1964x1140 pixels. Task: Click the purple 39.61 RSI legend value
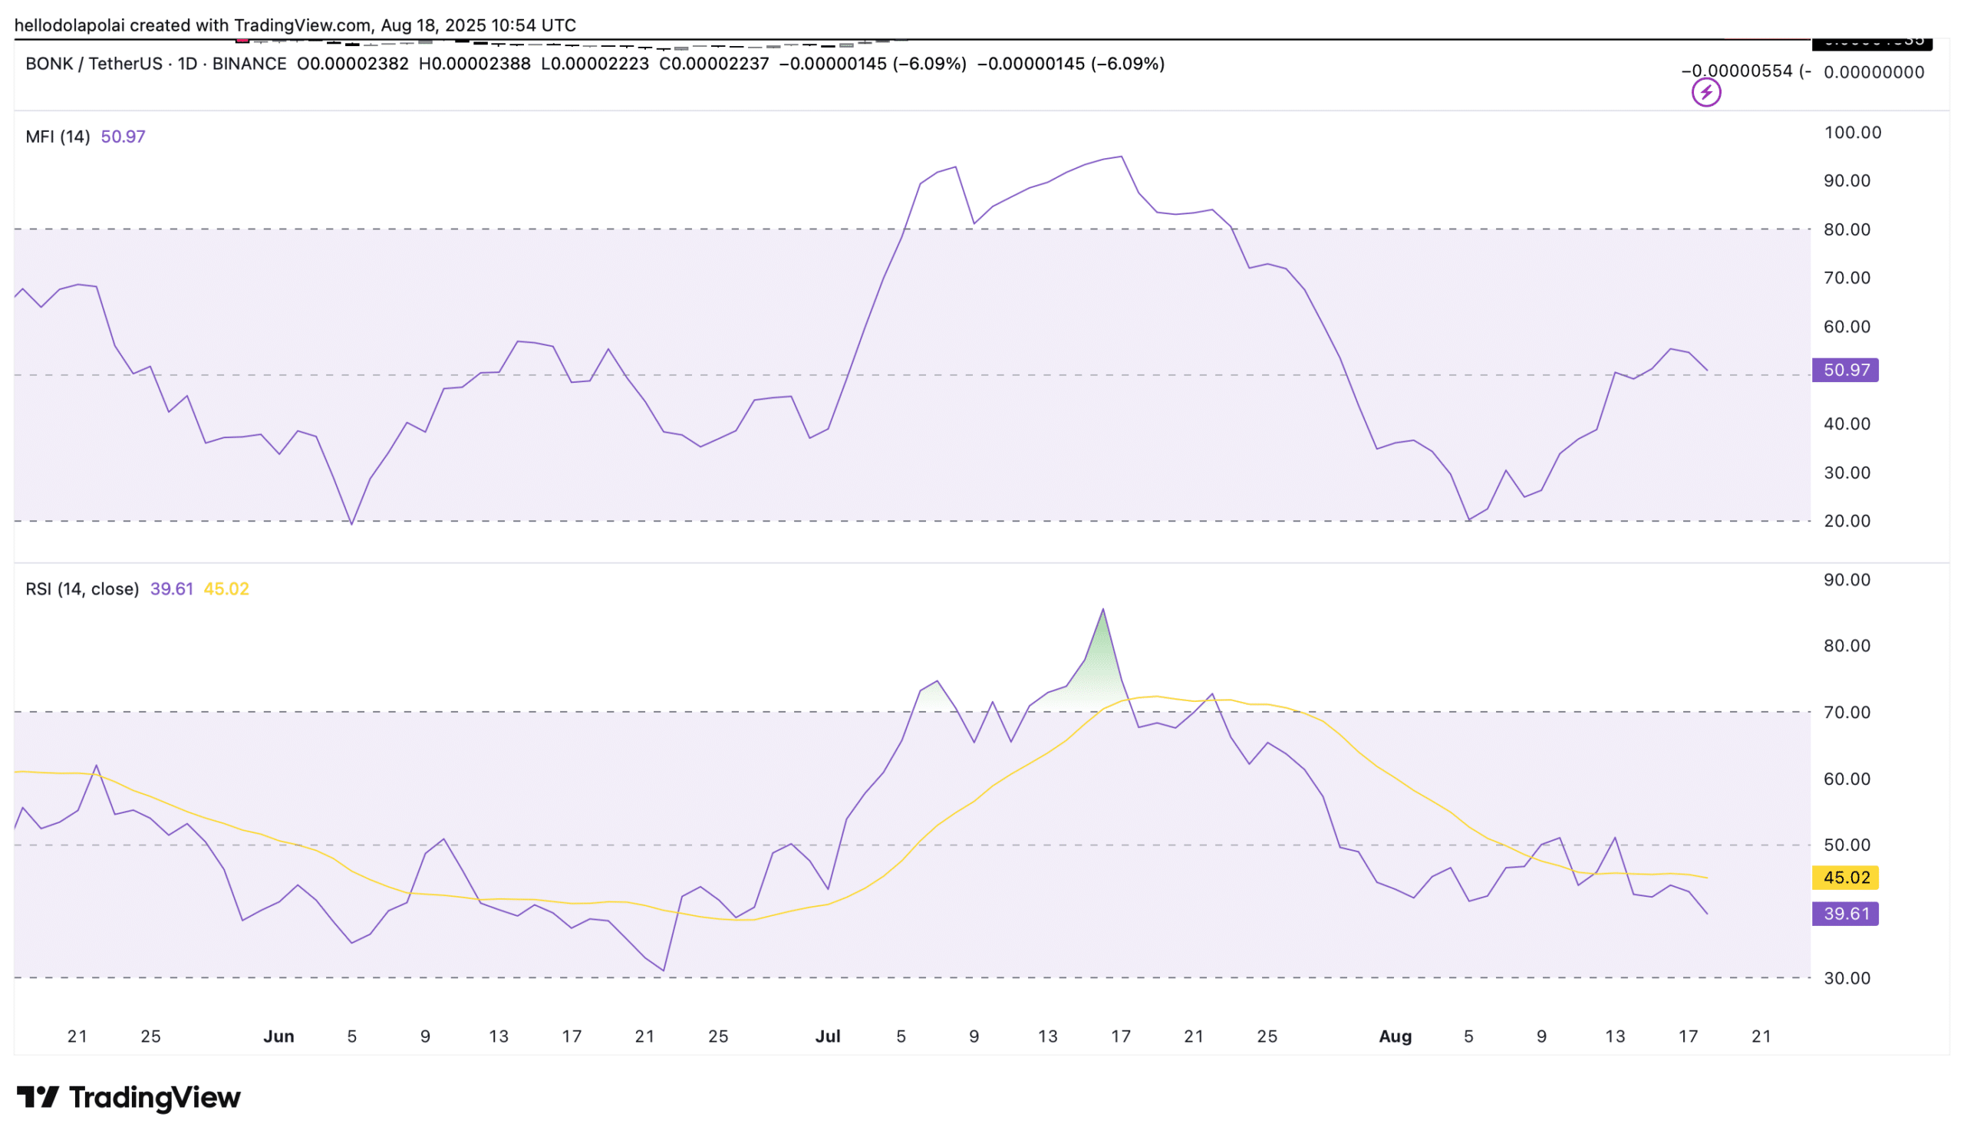(171, 589)
